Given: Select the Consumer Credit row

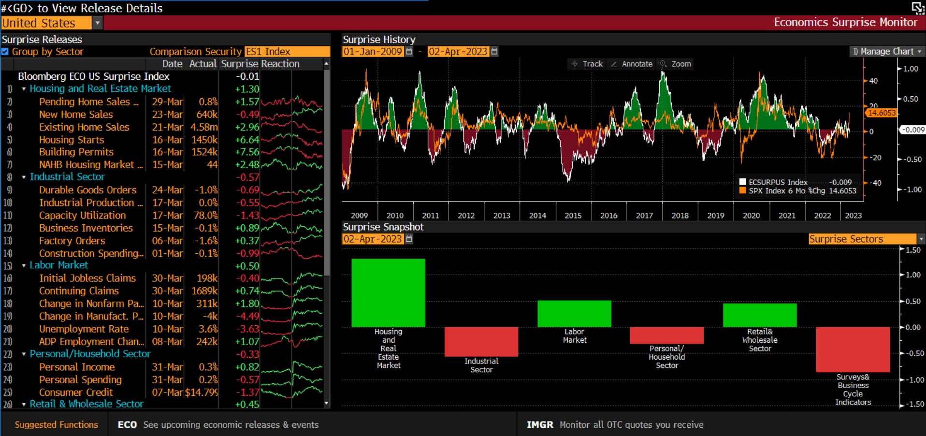Looking at the screenshot, I should click(x=162, y=392).
